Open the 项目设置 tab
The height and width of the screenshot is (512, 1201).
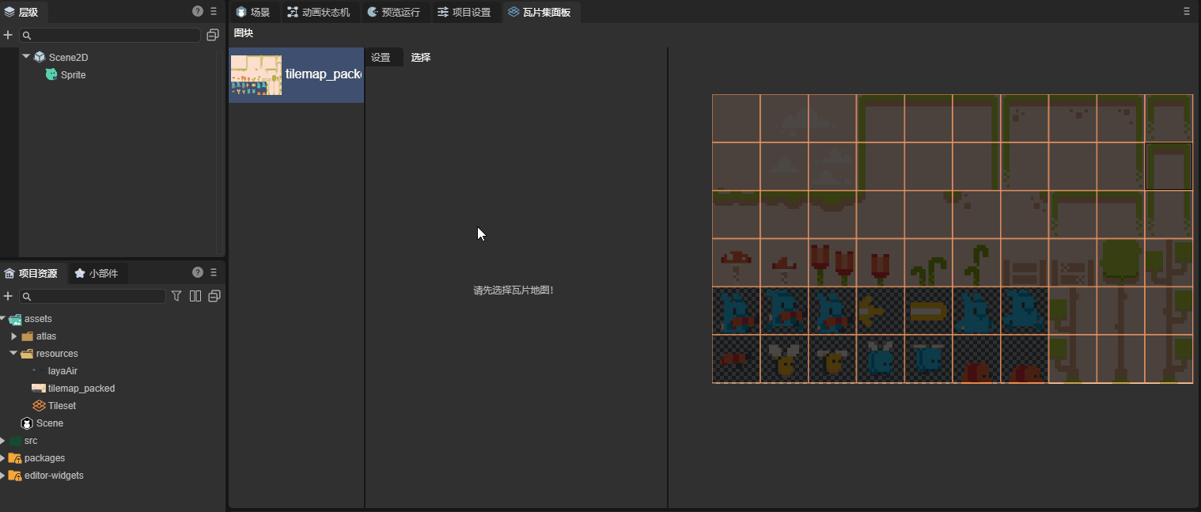point(464,13)
